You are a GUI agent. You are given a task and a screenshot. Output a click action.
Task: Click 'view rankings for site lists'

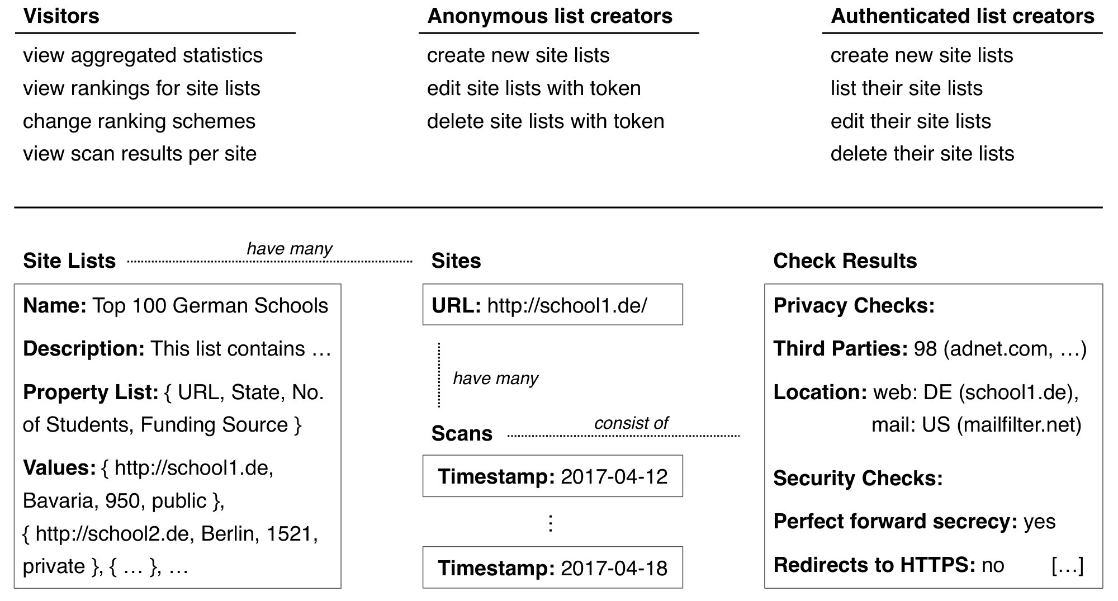(141, 88)
